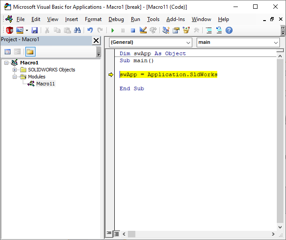
Task: Open the Insert UserForm dropdown arrow
Action: pyautogui.click(x=27, y=30)
